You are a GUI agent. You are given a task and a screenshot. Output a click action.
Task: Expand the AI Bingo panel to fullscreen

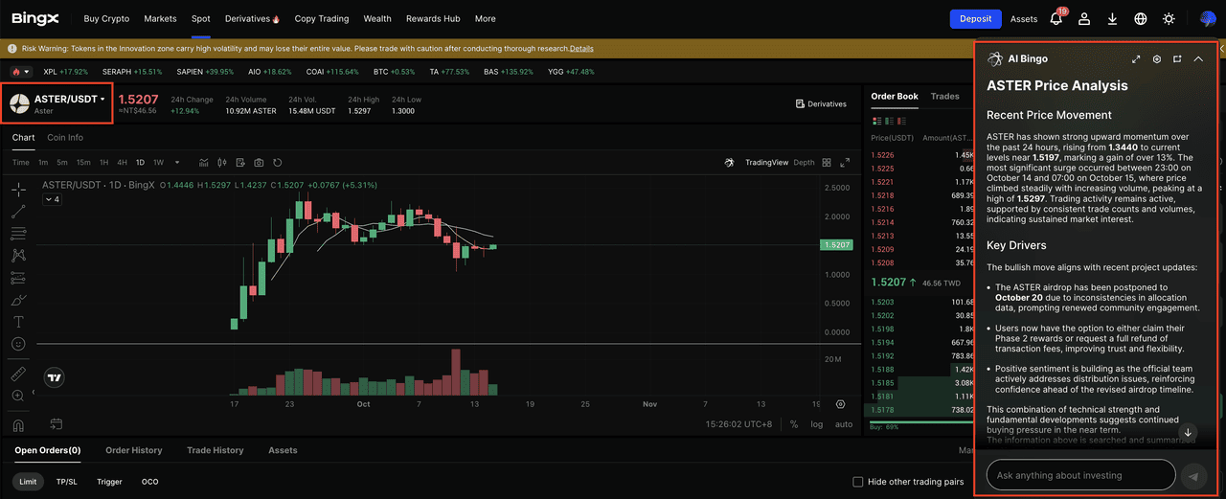click(1136, 59)
